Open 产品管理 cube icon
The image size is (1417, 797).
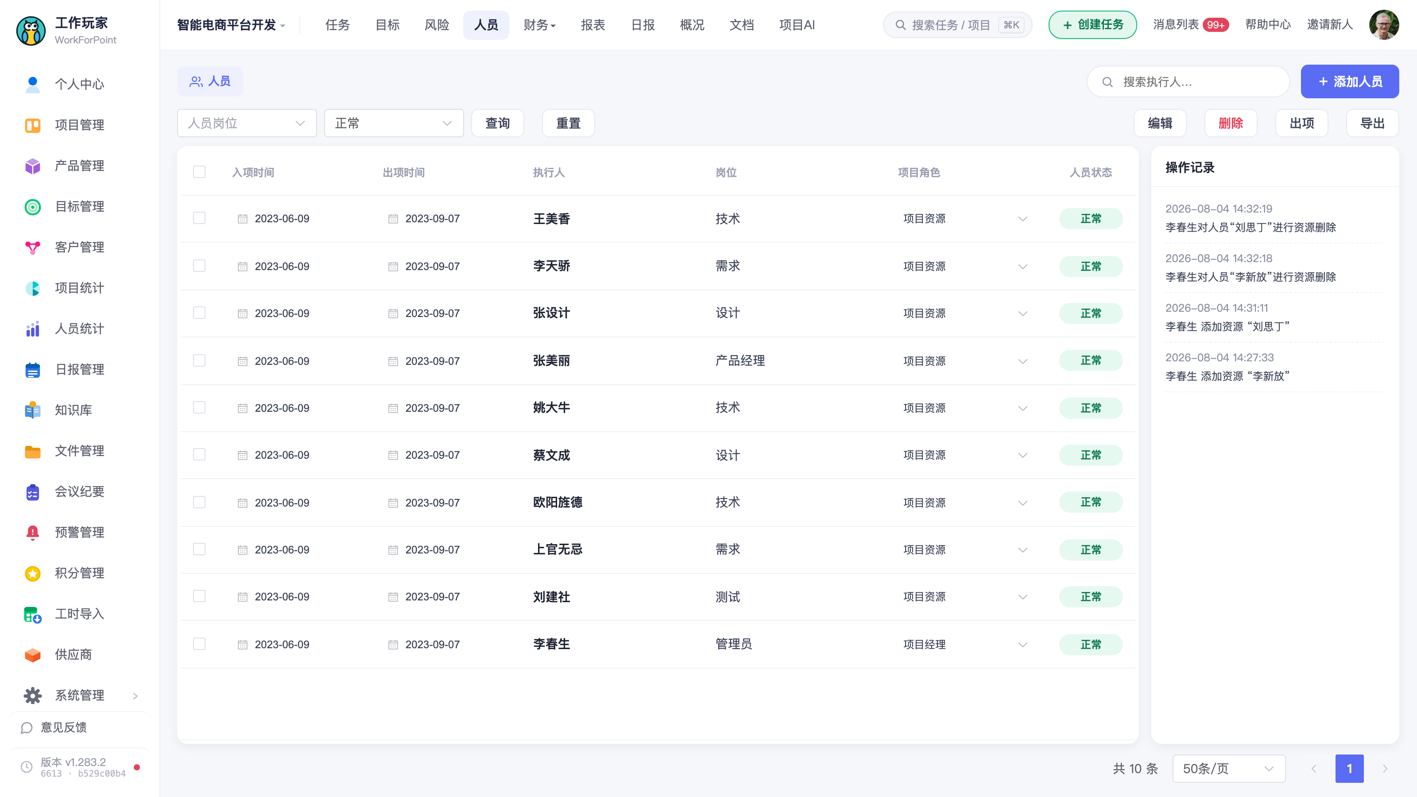point(33,166)
